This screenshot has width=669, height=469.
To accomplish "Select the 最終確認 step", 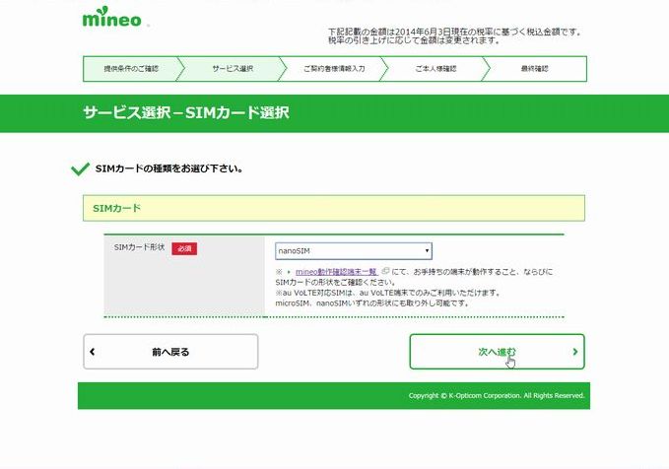I will click(535, 69).
